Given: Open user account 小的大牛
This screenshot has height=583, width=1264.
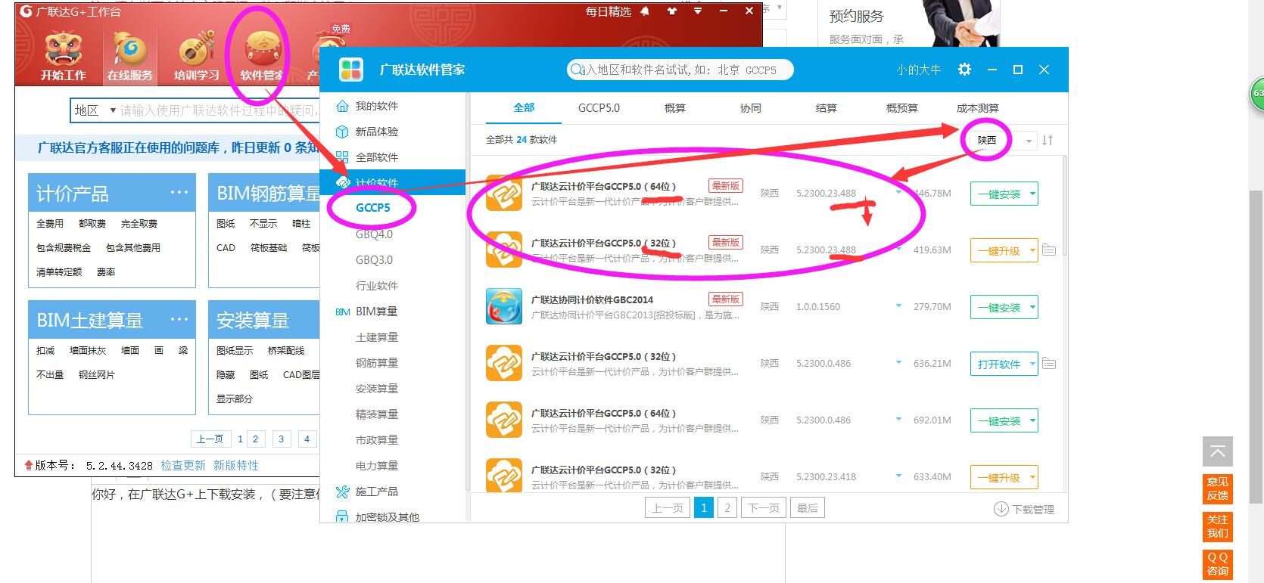Looking at the screenshot, I should [x=919, y=70].
